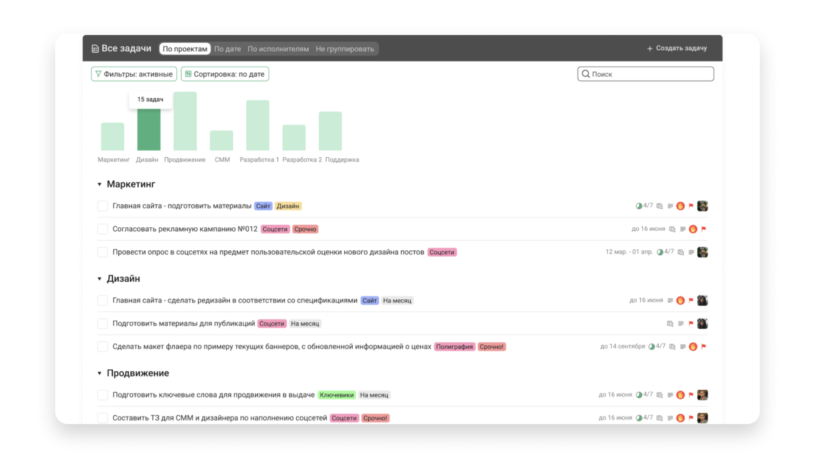Check the 'Подготовить материалы для публикаций' task checkbox
The height and width of the screenshot is (458, 815).
102,324
